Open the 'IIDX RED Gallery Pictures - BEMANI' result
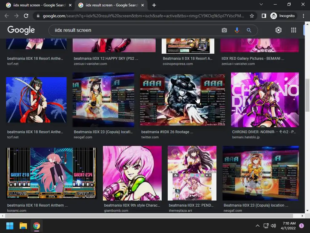Viewport: 310px width, 233px height. coord(253,59)
